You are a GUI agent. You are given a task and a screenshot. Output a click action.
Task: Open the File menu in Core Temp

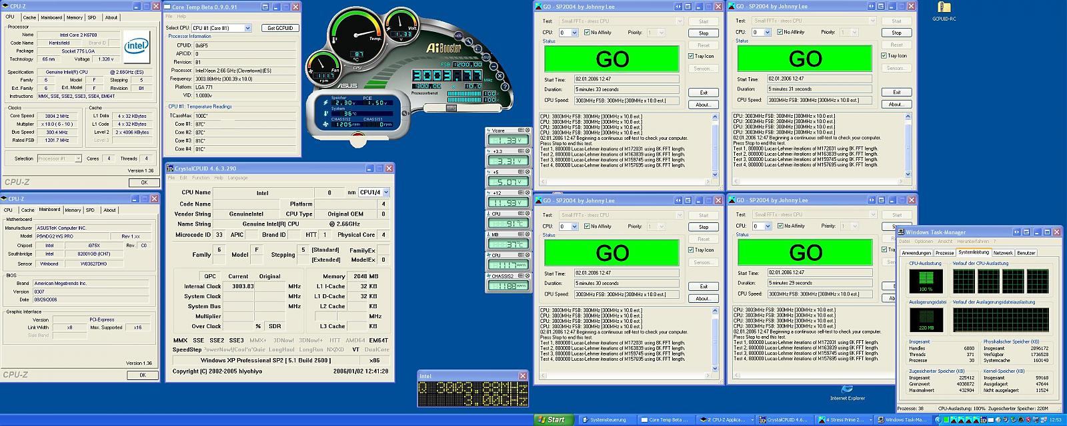pyautogui.click(x=168, y=16)
